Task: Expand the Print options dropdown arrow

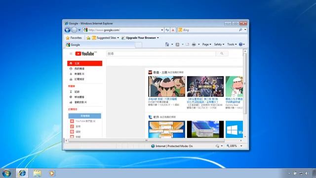Action: (x=198, y=44)
